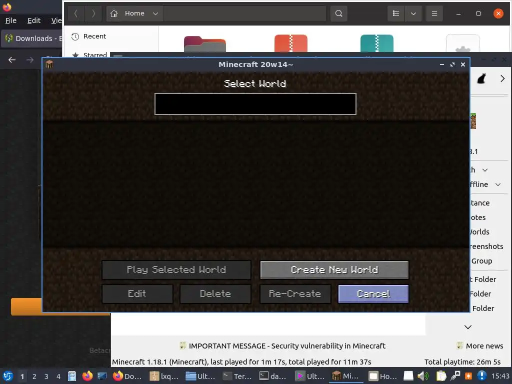Viewport: 512px width, 384px height.
Task: Click the network tray icon
Action: click(455, 376)
